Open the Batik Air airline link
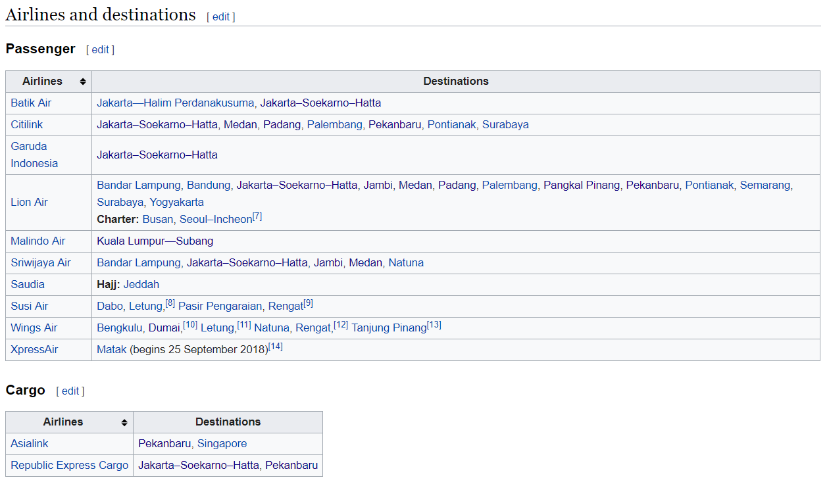 [31, 103]
